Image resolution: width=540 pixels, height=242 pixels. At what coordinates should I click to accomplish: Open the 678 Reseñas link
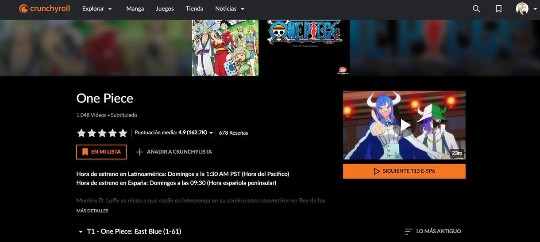[x=233, y=132]
